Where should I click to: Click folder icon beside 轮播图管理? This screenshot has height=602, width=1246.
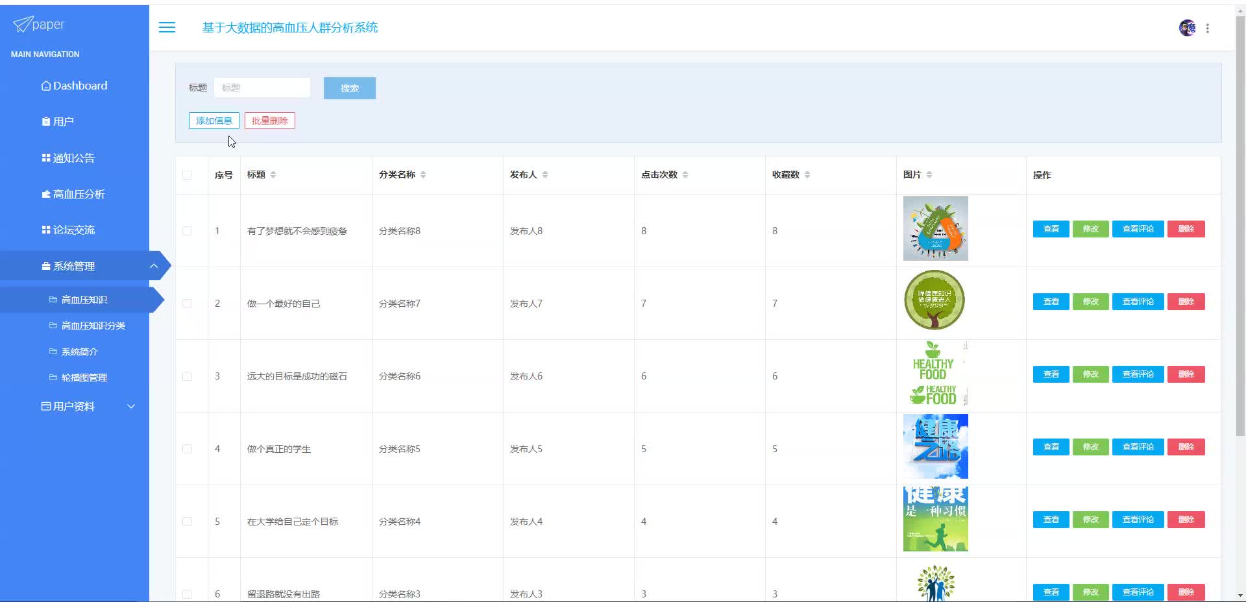pyautogui.click(x=53, y=378)
